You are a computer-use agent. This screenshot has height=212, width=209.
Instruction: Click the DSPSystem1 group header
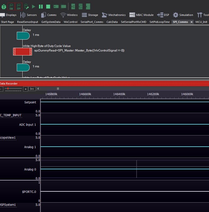pyautogui.click(x=8, y=205)
